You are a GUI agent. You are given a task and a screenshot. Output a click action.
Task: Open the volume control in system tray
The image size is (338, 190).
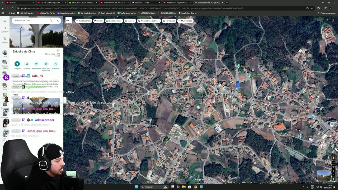point(321,187)
